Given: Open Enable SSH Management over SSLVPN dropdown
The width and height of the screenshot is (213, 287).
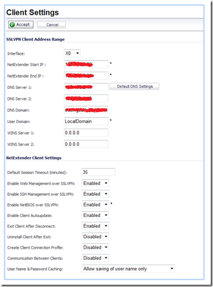Looking at the screenshot, I should 95,194.
